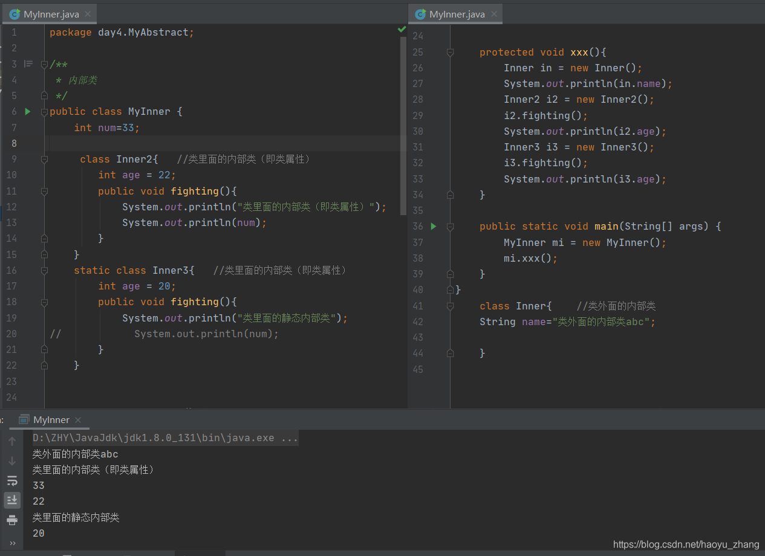
Task: Click the java.exe command line in console
Action: (x=165, y=438)
